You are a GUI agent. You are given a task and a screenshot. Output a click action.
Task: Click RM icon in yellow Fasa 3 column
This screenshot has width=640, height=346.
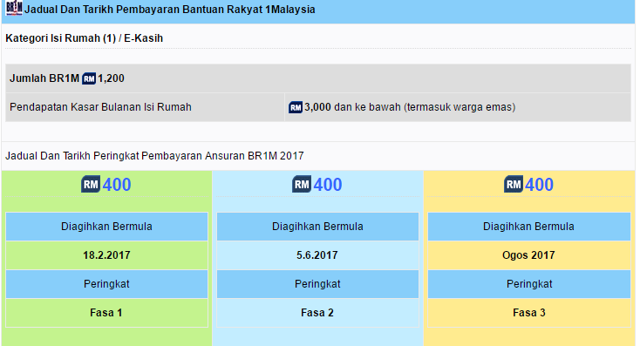(x=514, y=185)
